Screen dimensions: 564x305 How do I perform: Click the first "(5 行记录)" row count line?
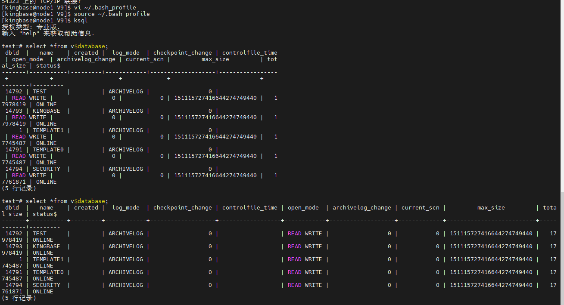[x=19, y=188]
